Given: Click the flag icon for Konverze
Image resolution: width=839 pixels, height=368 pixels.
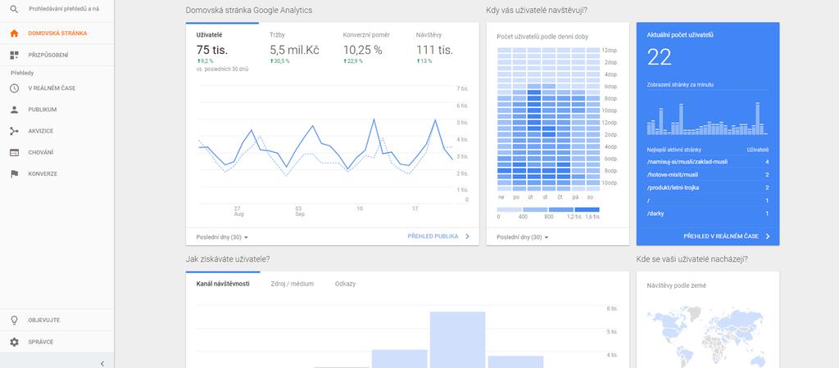Looking at the screenshot, I should [x=15, y=173].
